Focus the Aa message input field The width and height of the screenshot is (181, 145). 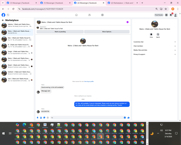(87, 117)
